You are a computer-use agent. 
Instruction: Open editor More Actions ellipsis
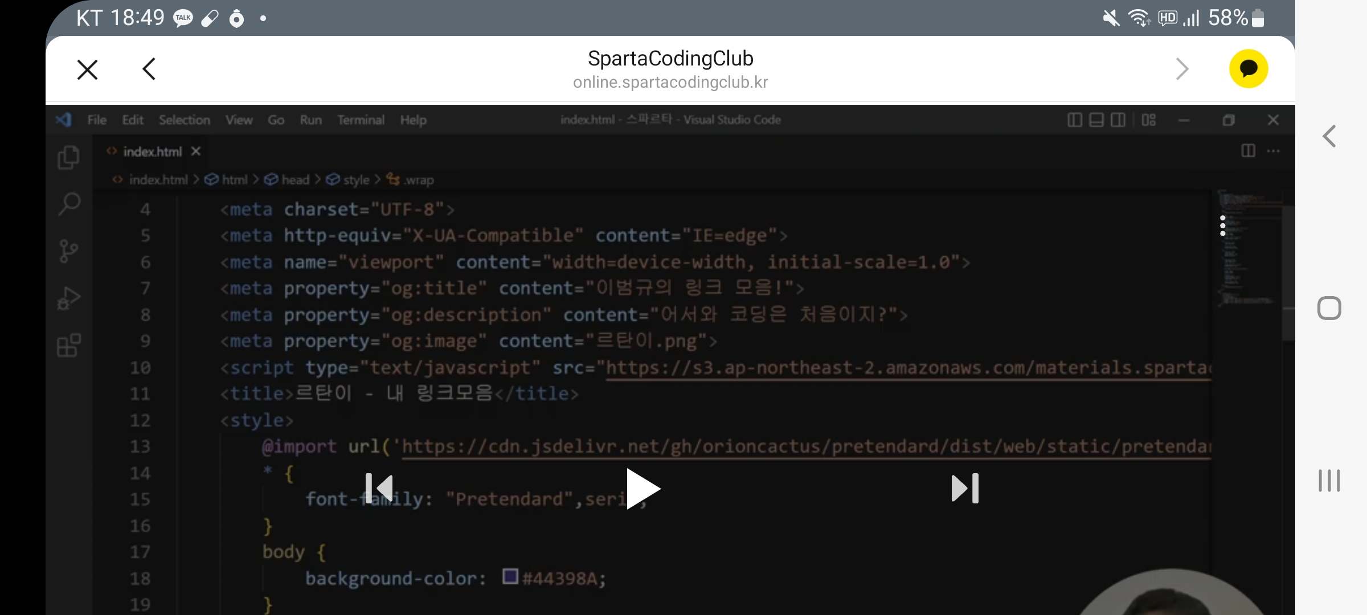click(x=1274, y=151)
